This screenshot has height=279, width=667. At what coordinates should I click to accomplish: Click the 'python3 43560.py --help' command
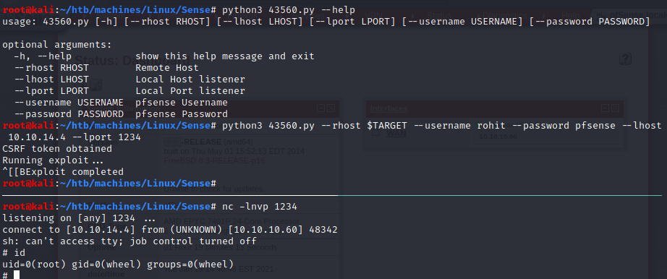coord(289,9)
